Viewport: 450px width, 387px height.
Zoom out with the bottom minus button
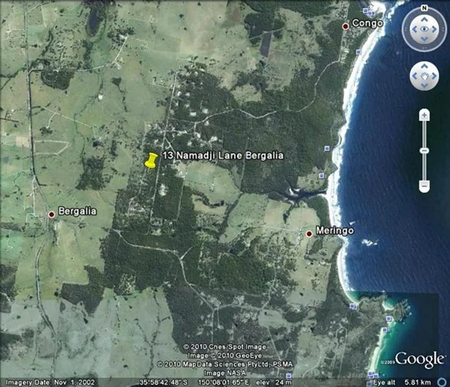click(425, 186)
